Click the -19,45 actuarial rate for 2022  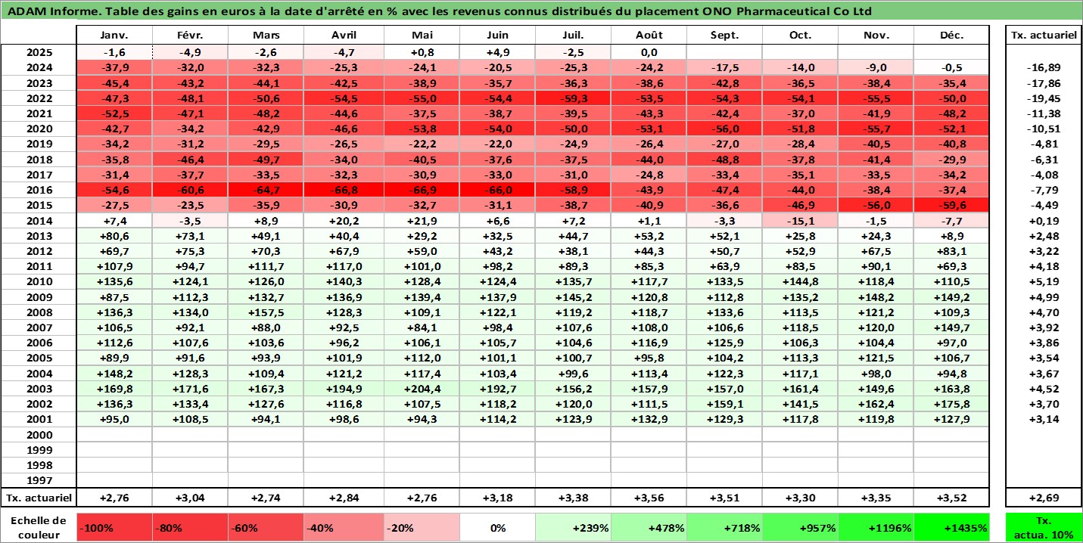click(x=1044, y=98)
